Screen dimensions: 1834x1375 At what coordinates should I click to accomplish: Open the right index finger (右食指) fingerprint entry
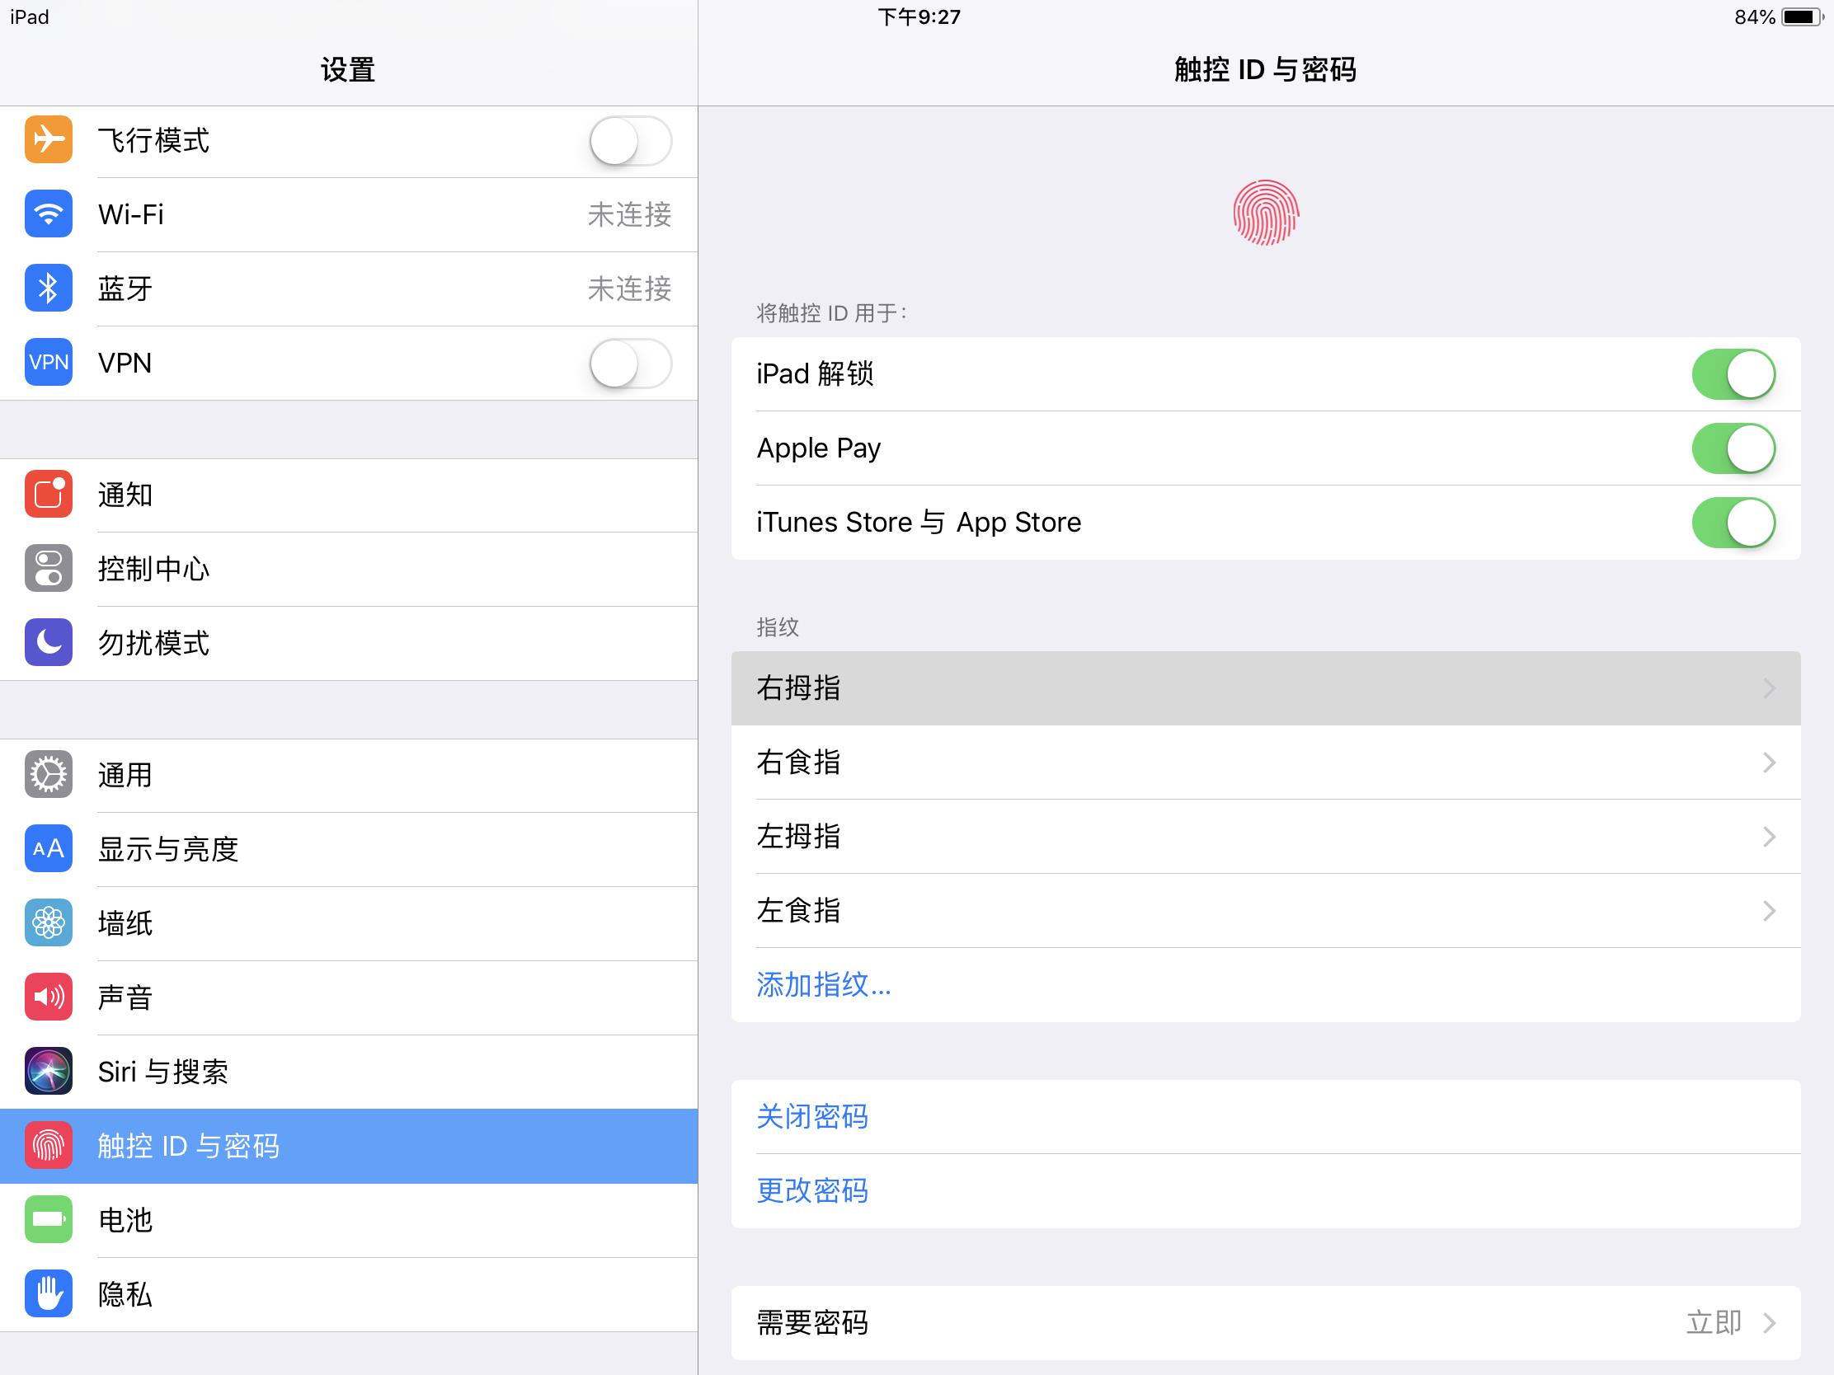pyautogui.click(x=1264, y=762)
